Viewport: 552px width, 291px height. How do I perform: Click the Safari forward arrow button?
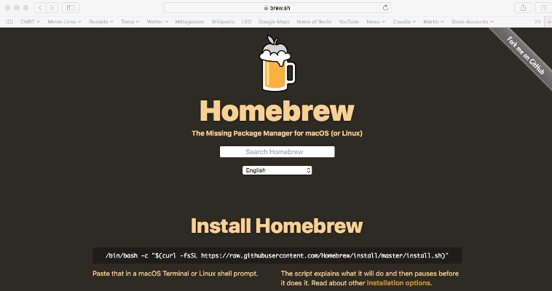tap(52, 7)
